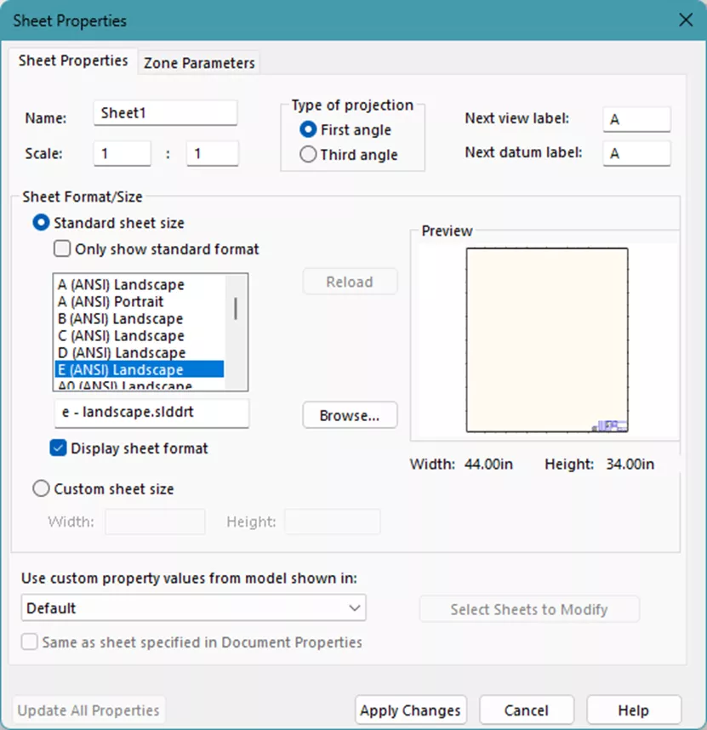The width and height of the screenshot is (707, 730).
Task: Click the Browse button
Action: tap(350, 415)
